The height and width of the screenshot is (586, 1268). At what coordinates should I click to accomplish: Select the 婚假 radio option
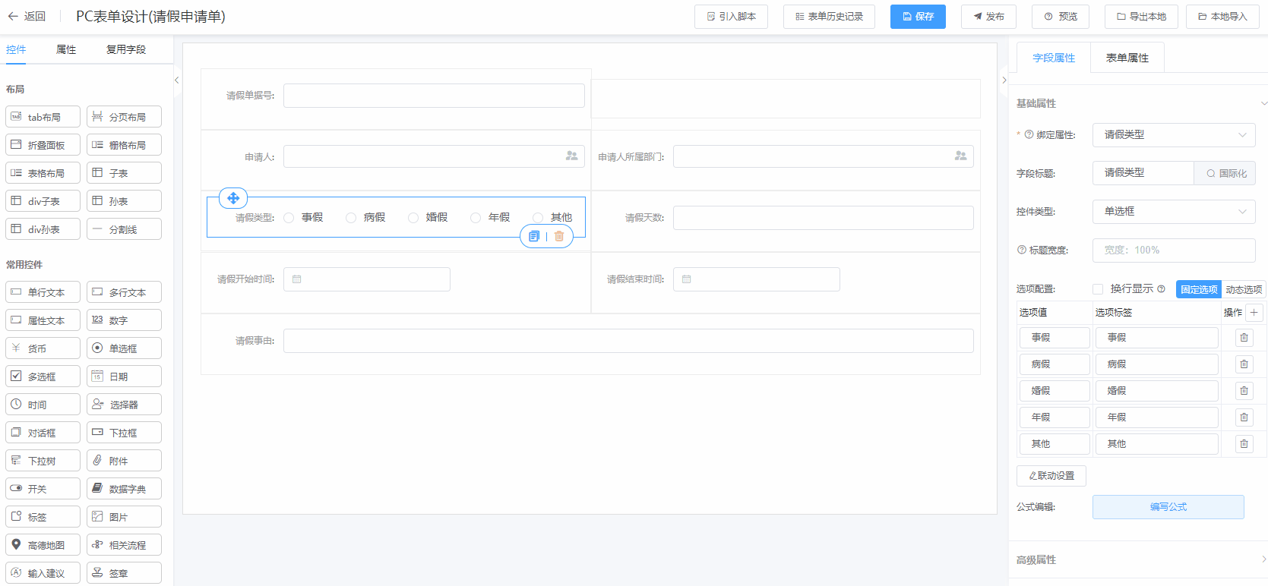[x=413, y=218]
